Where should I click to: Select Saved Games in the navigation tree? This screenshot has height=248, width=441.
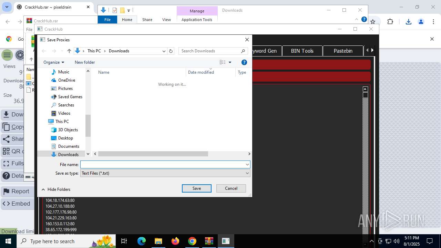pyautogui.click(x=70, y=97)
